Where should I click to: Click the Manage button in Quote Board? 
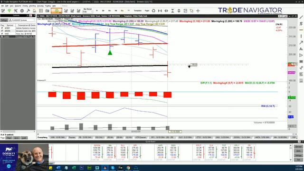click(298, 147)
